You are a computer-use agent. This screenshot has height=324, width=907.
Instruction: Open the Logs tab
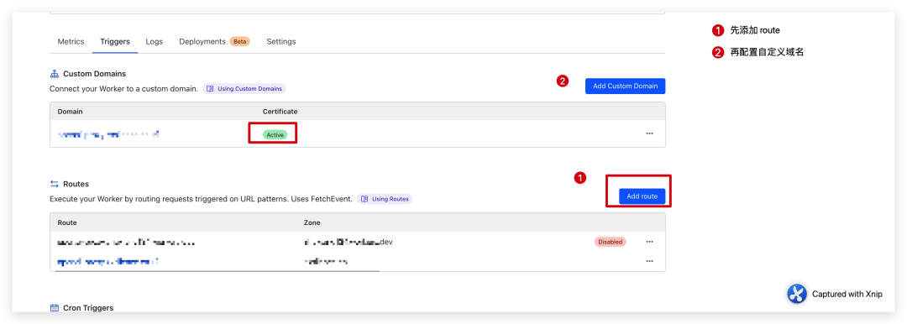tap(154, 42)
